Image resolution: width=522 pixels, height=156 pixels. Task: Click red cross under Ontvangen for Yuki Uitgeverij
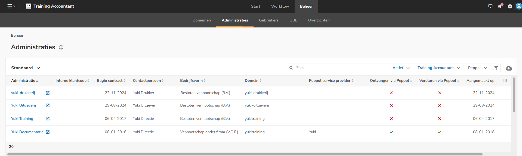click(391, 105)
